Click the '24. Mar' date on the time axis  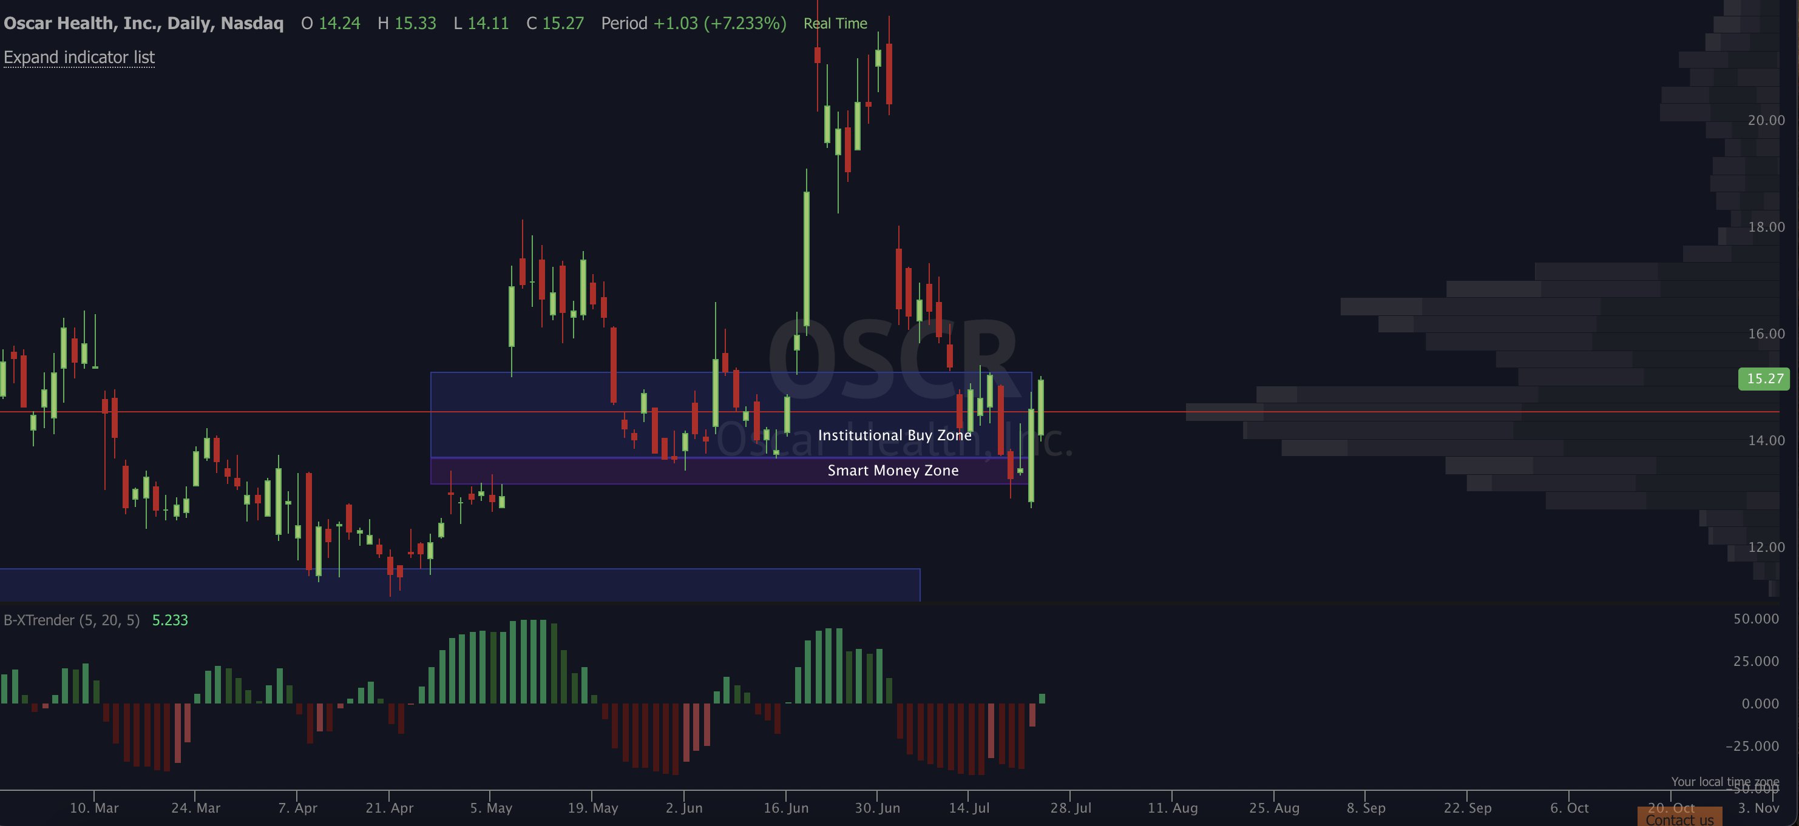point(195,808)
